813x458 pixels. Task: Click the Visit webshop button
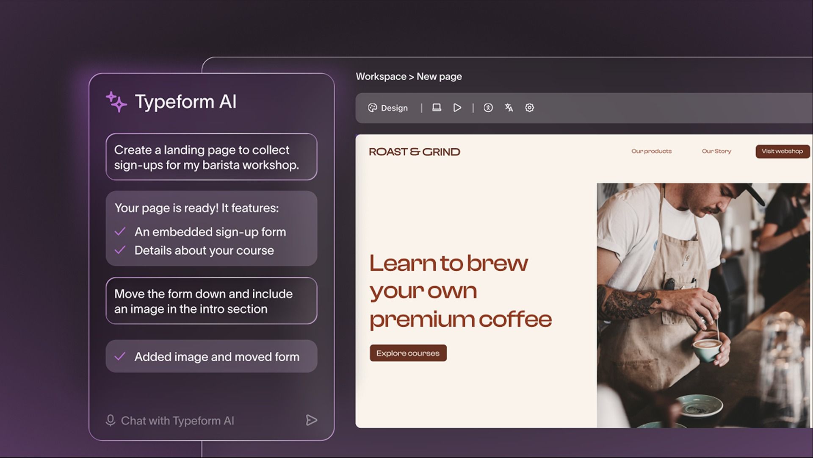(783, 151)
